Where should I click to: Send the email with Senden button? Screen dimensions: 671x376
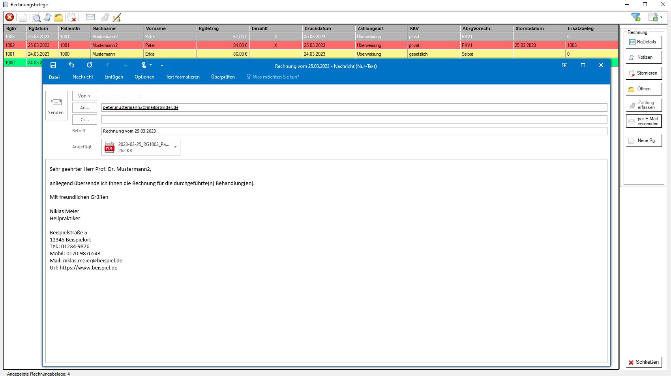tap(56, 105)
